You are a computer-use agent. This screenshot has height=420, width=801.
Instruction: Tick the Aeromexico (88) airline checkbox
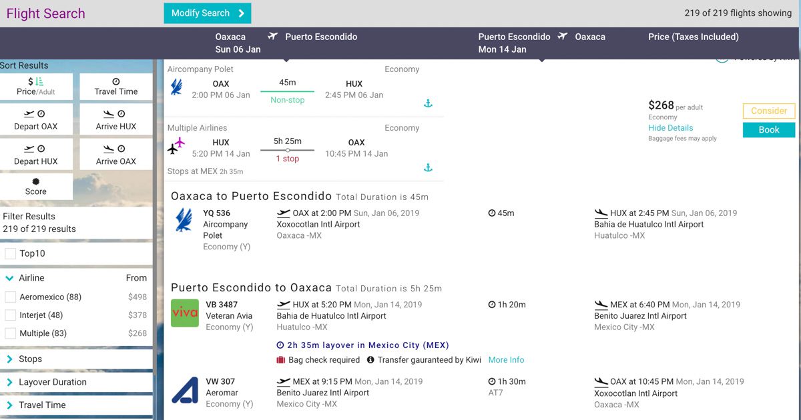coord(10,297)
